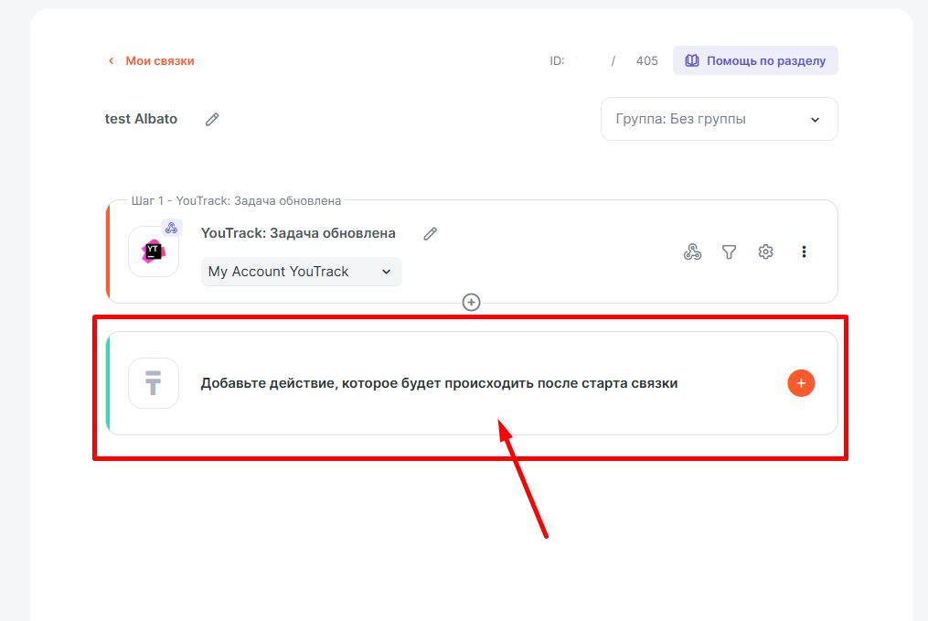Click the pencil icon beside test Albato
Screen dimensions: 928x621
tap(212, 119)
